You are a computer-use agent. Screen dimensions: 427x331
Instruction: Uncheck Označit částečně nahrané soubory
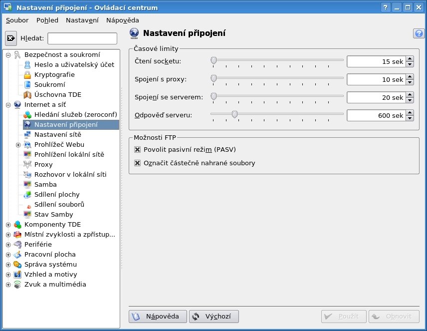point(138,163)
